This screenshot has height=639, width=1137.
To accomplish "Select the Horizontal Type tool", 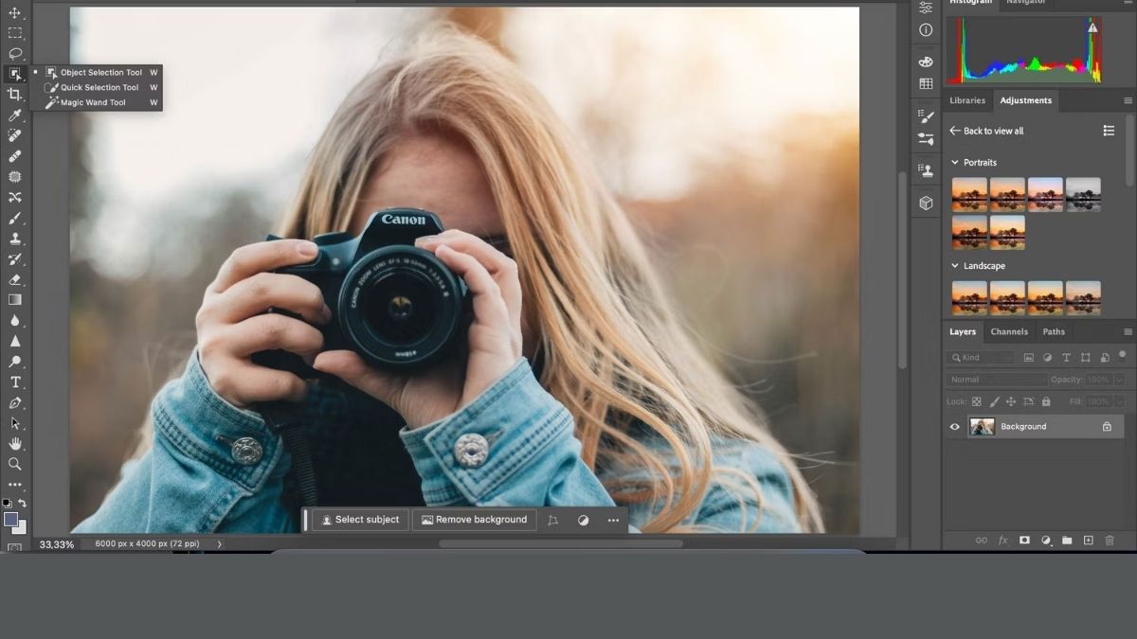I will click(x=14, y=382).
